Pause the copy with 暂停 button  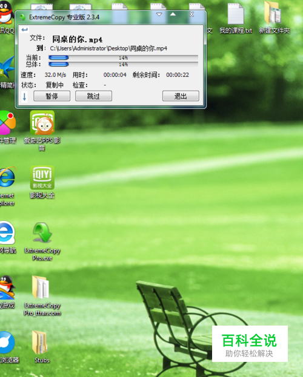(52, 96)
